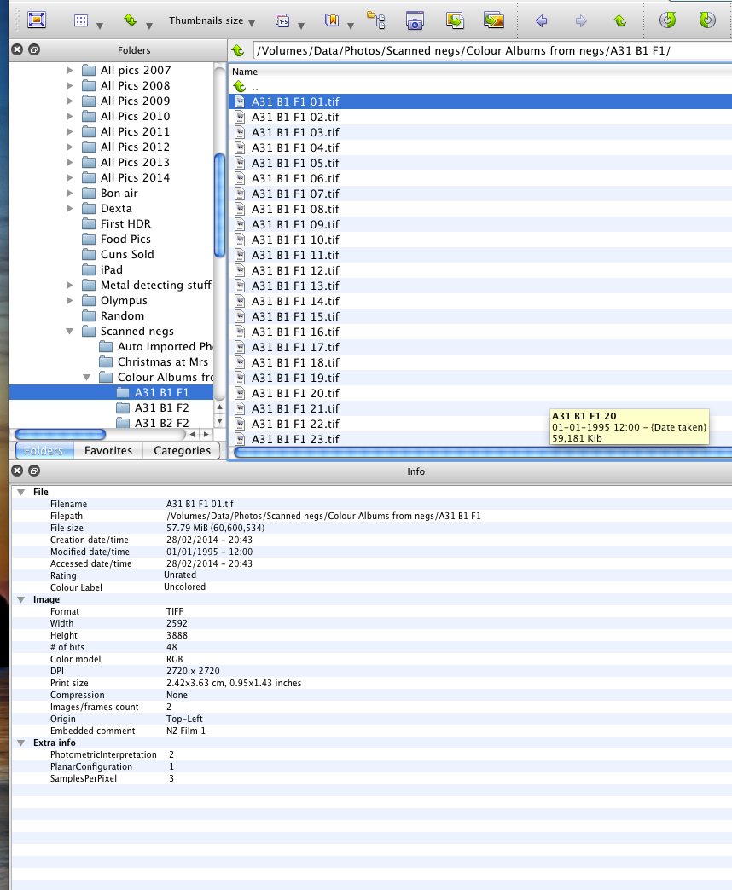732x890 pixels.
Task: Switch to the Folders tab
Action: click(x=44, y=451)
